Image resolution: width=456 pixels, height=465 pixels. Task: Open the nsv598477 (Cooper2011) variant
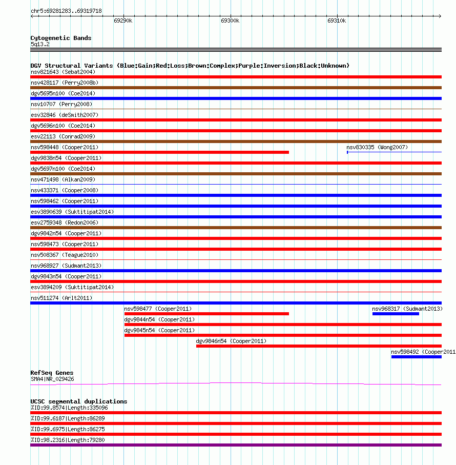[158, 309]
